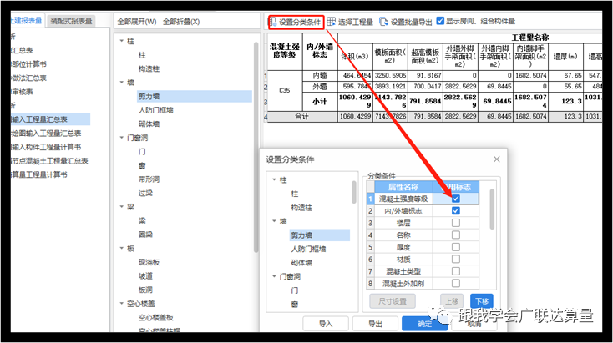The image size is (613, 343).
Task: Uncheck 内/外墙标志 in classification dialog
Action: pos(455,210)
